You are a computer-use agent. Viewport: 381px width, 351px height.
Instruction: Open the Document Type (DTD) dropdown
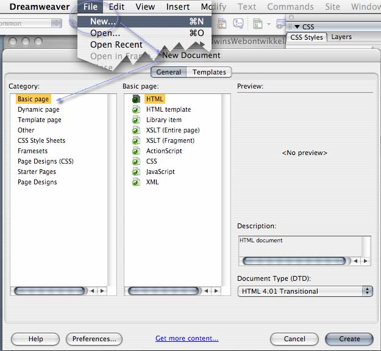[305, 291]
